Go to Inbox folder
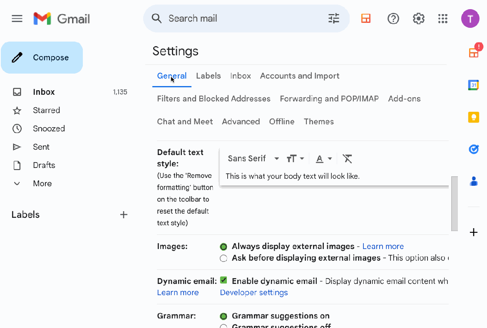 44,92
